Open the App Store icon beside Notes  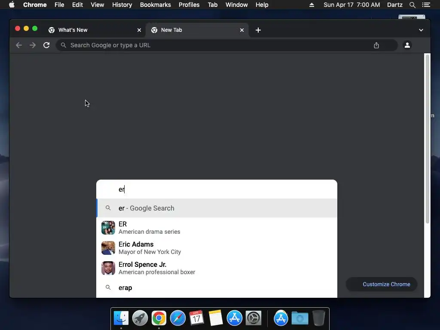tap(235, 318)
